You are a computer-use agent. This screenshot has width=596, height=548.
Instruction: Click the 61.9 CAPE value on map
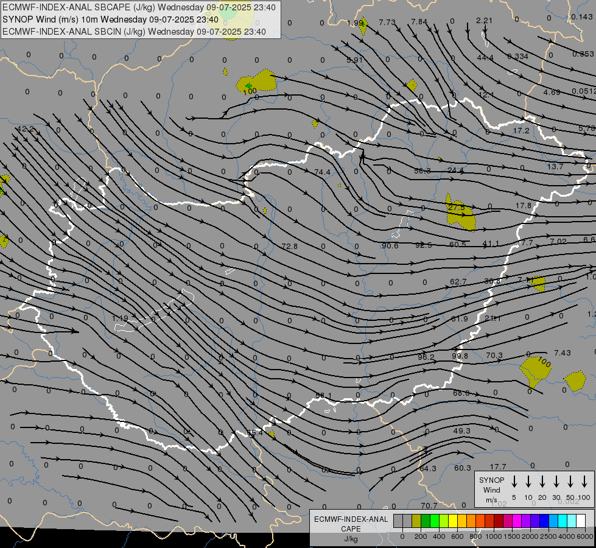click(459, 318)
